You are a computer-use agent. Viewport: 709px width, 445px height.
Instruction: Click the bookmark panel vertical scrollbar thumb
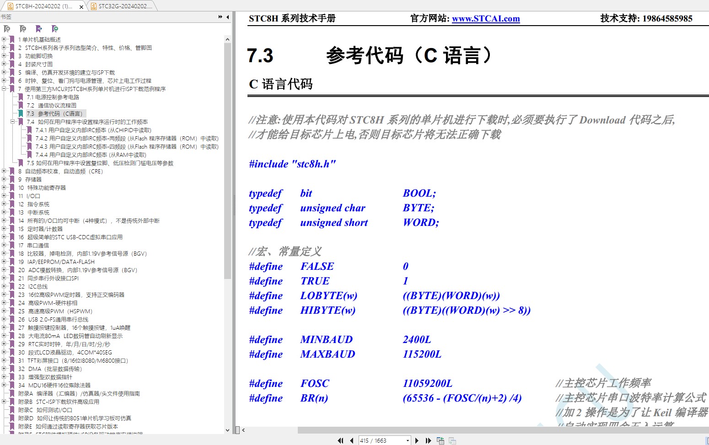(228, 161)
